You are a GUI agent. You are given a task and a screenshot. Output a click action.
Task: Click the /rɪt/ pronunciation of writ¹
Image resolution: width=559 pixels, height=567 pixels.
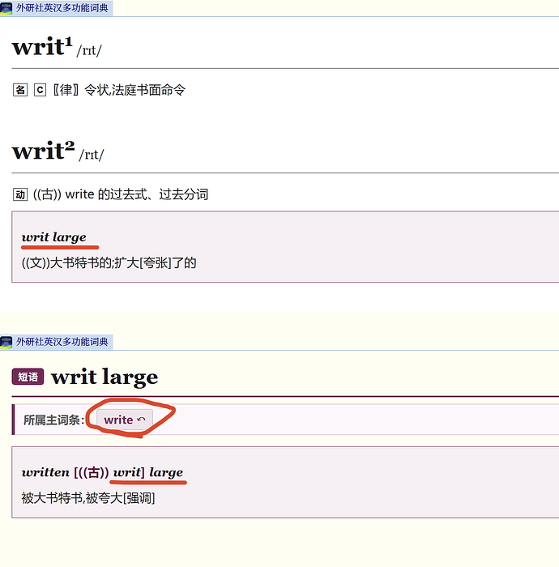point(89,50)
